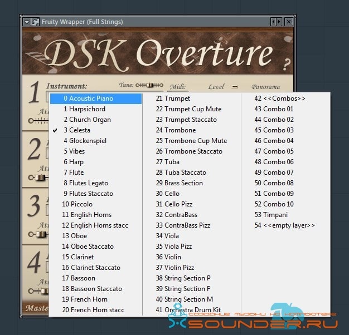Select 5 Vibes
Viewport: 349px width, 335px height.
pos(96,151)
